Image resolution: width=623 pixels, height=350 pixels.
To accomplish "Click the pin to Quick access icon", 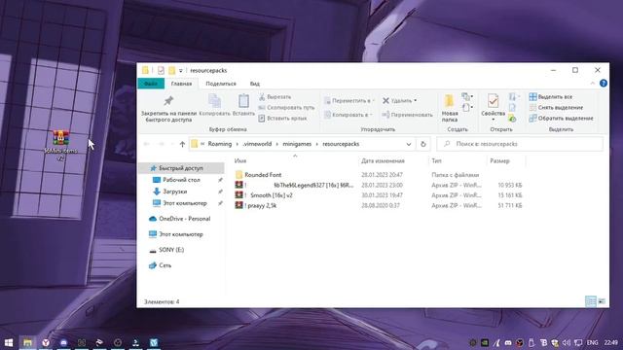I will point(168,101).
